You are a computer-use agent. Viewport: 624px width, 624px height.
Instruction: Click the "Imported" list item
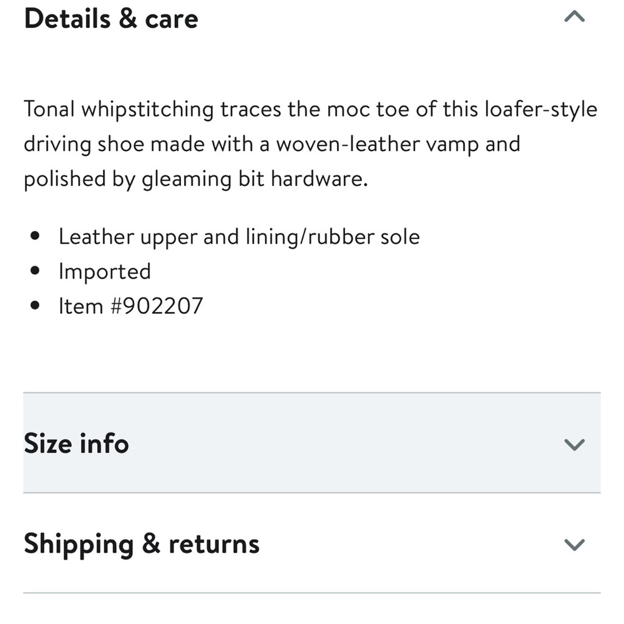[x=105, y=272]
